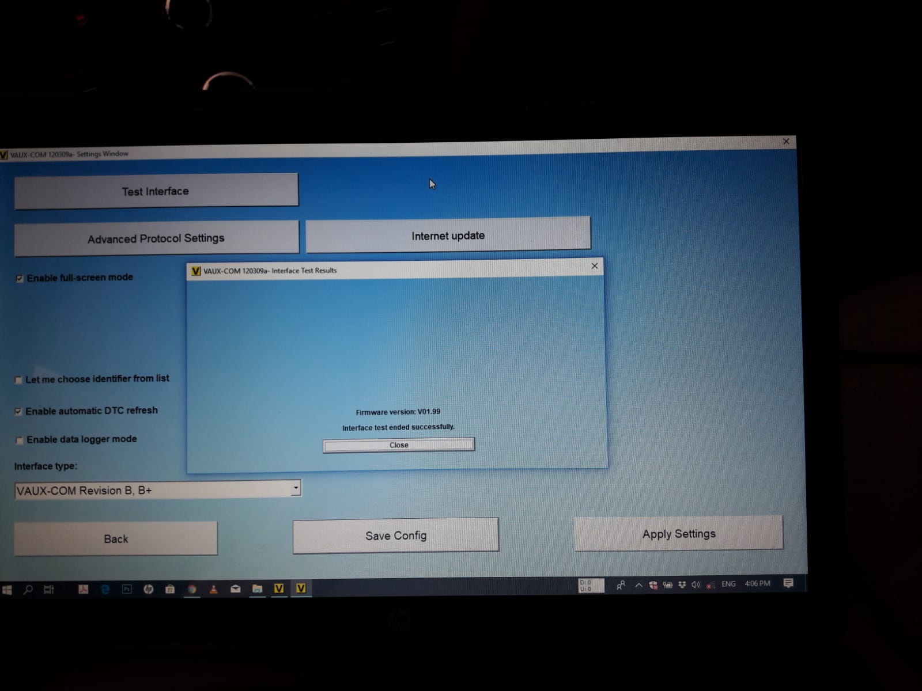Switch ENG input language

pos(728,584)
